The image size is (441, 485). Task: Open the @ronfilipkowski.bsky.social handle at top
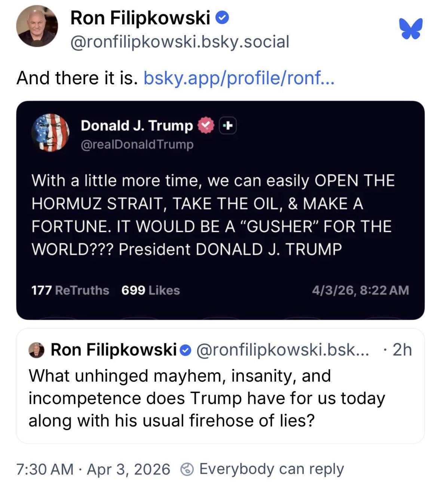(x=180, y=42)
